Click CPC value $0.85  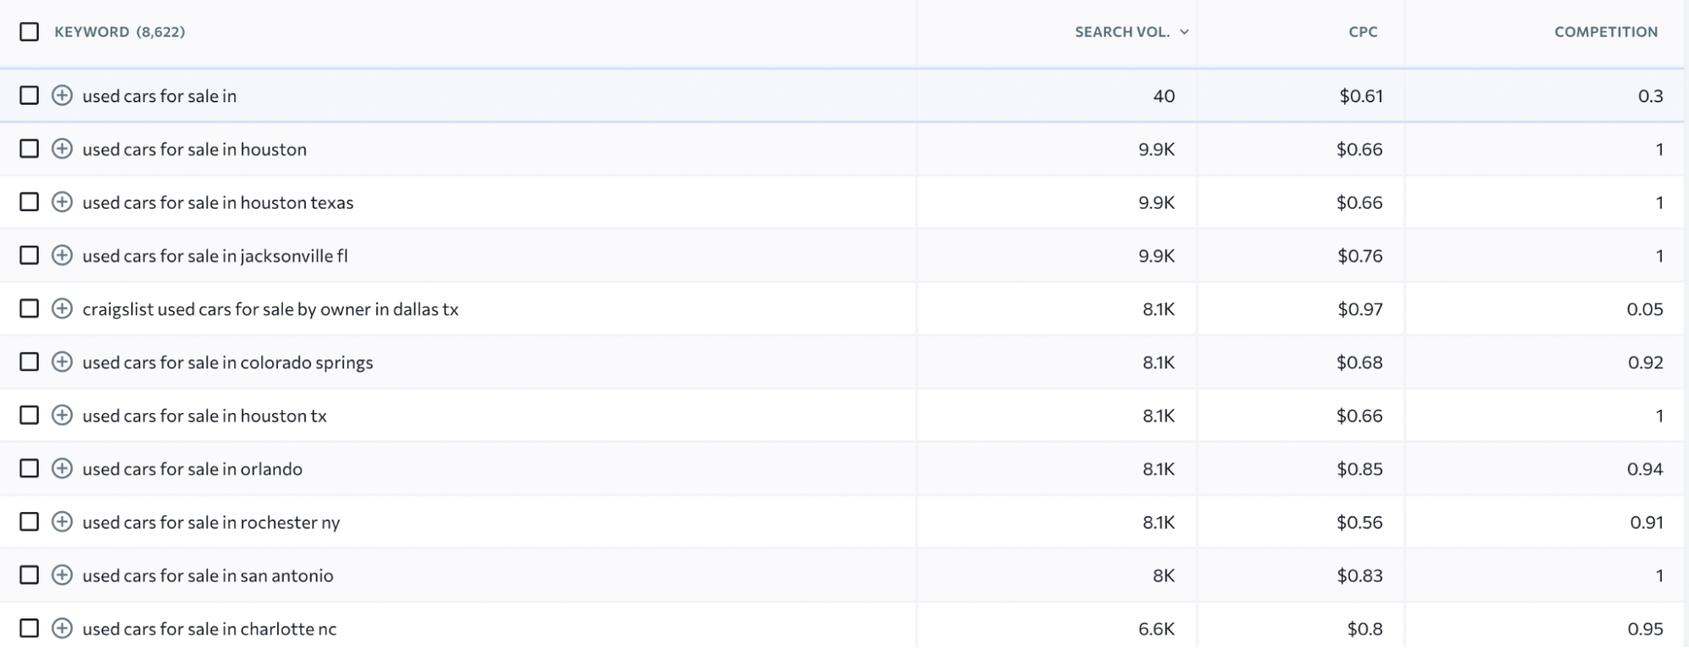pos(1360,469)
